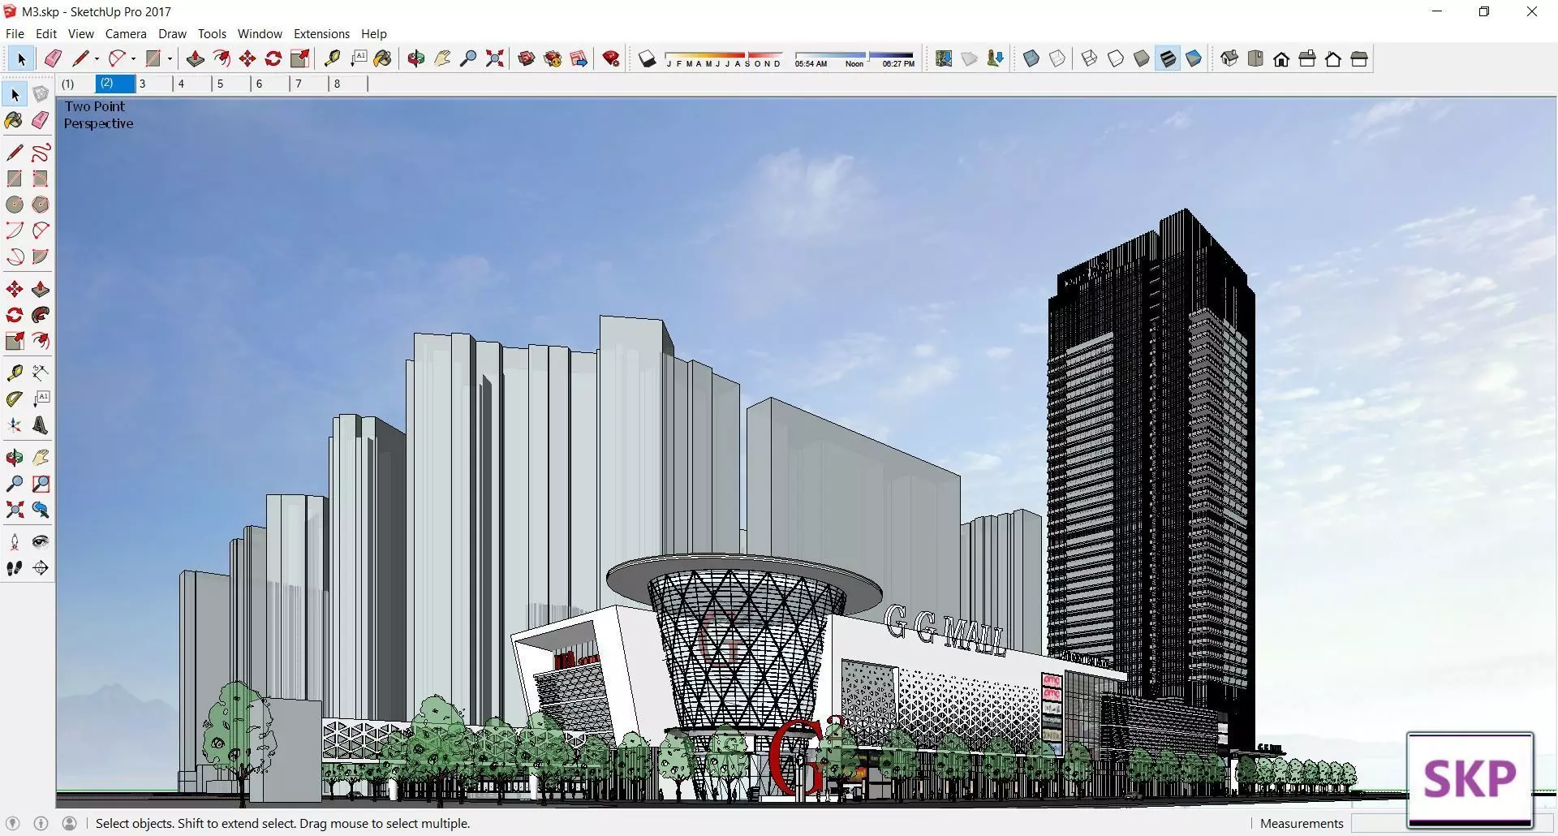Select the Eraser tool in the top toolbar

54,58
